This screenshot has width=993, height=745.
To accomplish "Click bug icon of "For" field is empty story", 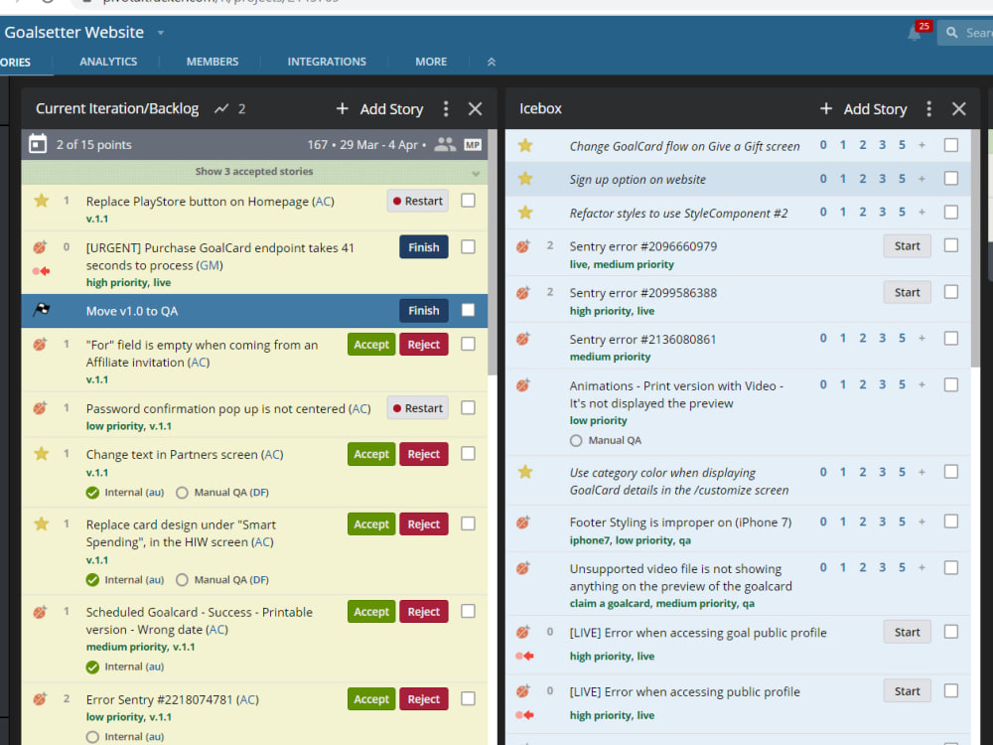I will [x=40, y=345].
